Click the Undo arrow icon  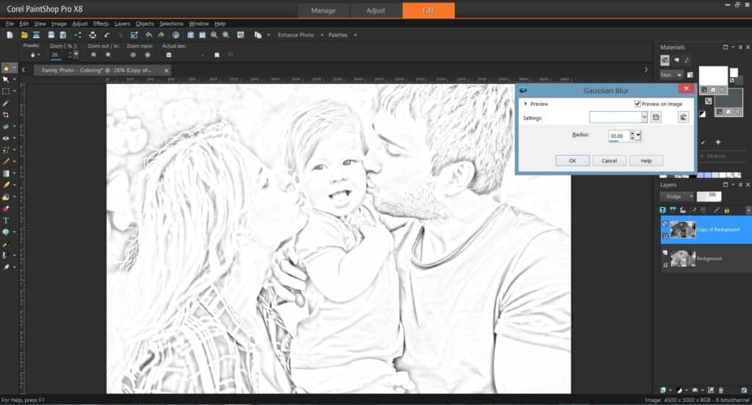pos(107,35)
